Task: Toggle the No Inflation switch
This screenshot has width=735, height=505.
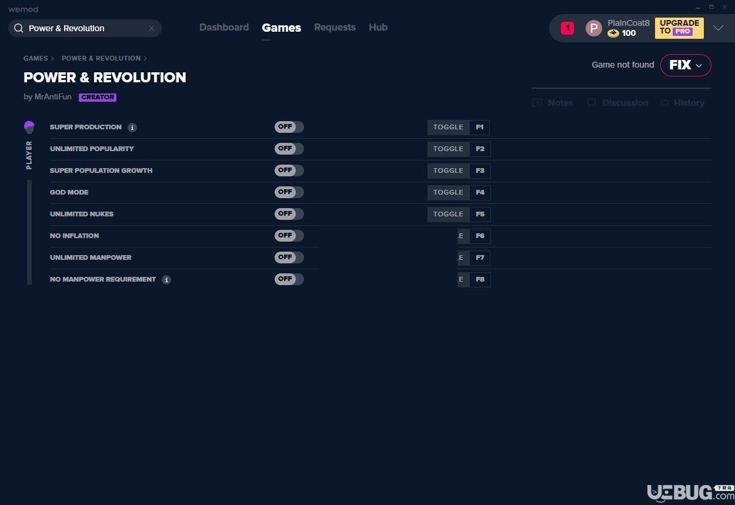Action: tap(289, 236)
